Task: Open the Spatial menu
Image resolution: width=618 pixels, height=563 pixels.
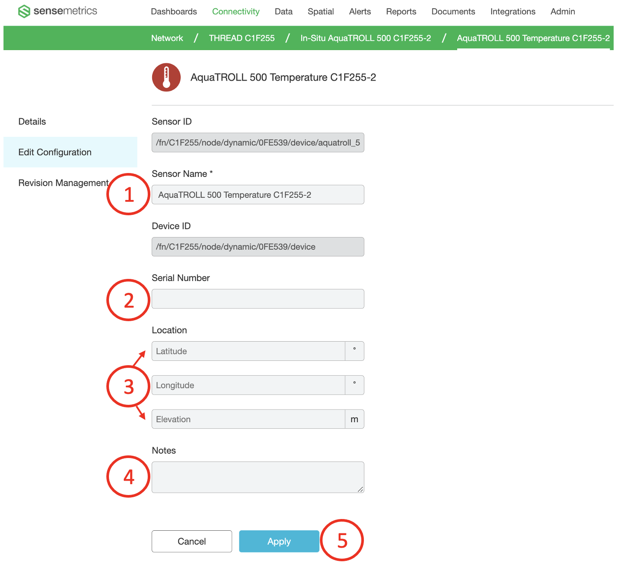Action: pos(321,12)
